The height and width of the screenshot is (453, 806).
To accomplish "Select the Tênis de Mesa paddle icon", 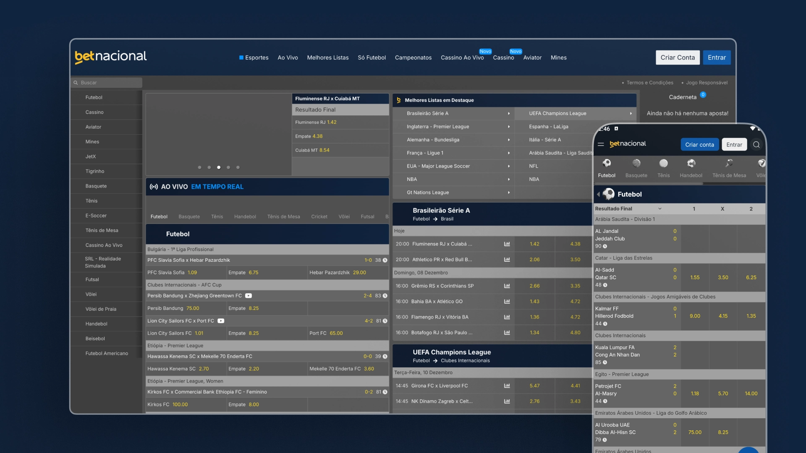I will 729,163.
